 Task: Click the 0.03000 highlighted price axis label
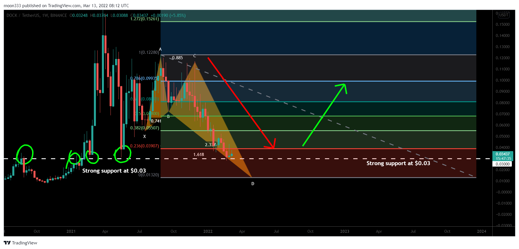[503, 164]
